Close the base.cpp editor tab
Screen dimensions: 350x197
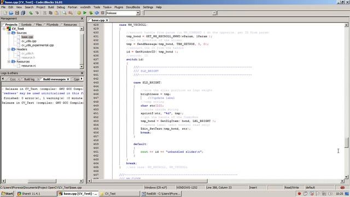[x=107, y=20]
